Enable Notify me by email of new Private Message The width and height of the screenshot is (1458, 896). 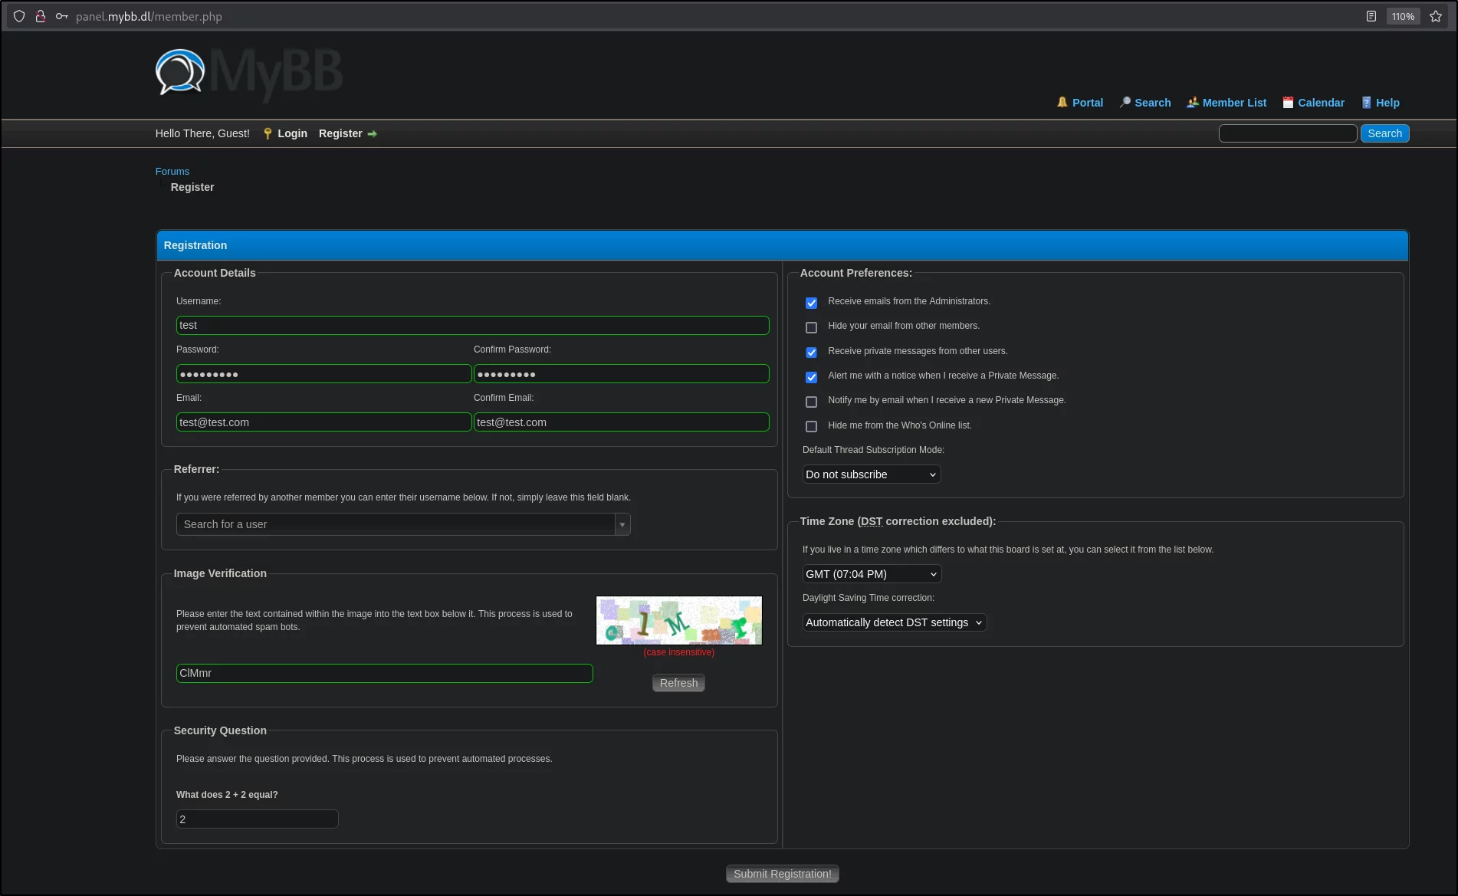pos(811,402)
